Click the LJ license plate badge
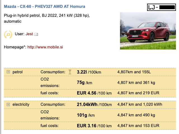 coord(161,7)
